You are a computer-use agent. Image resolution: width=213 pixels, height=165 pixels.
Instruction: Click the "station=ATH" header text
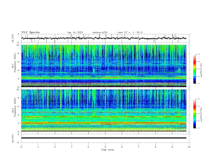[x=100, y=32]
